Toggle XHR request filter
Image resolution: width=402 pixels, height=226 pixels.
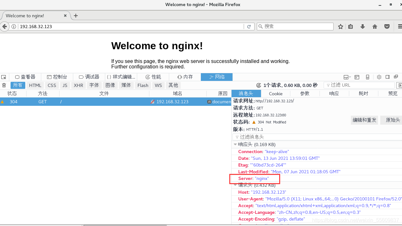(78, 85)
